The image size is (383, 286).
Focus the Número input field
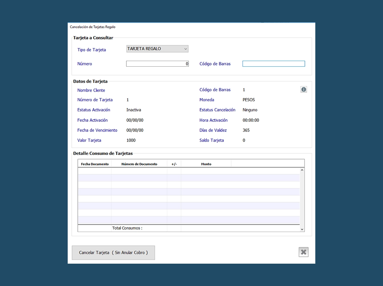tap(157, 64)
